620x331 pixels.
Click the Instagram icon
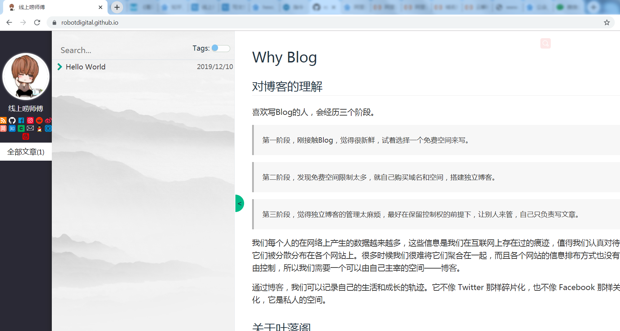(x=30, y=120)
